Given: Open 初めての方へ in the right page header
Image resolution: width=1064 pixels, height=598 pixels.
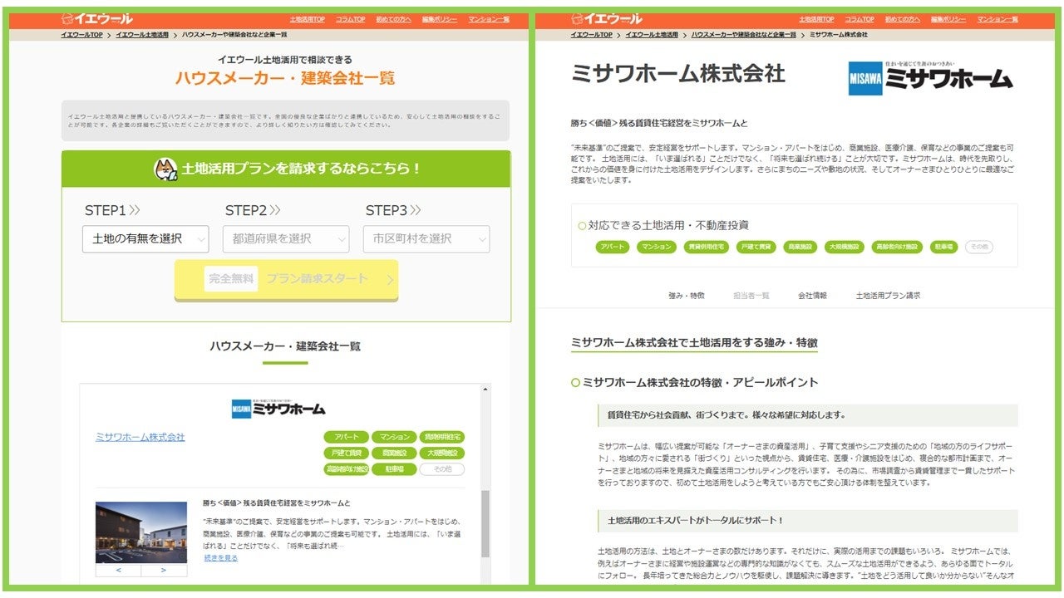Looking at the screenshot, I should pyautogui.click(x=902, y=19).
